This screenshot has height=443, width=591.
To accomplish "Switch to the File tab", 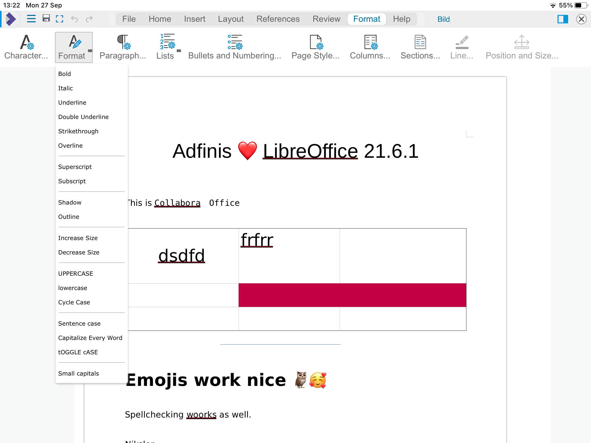I will pos(129,19).
